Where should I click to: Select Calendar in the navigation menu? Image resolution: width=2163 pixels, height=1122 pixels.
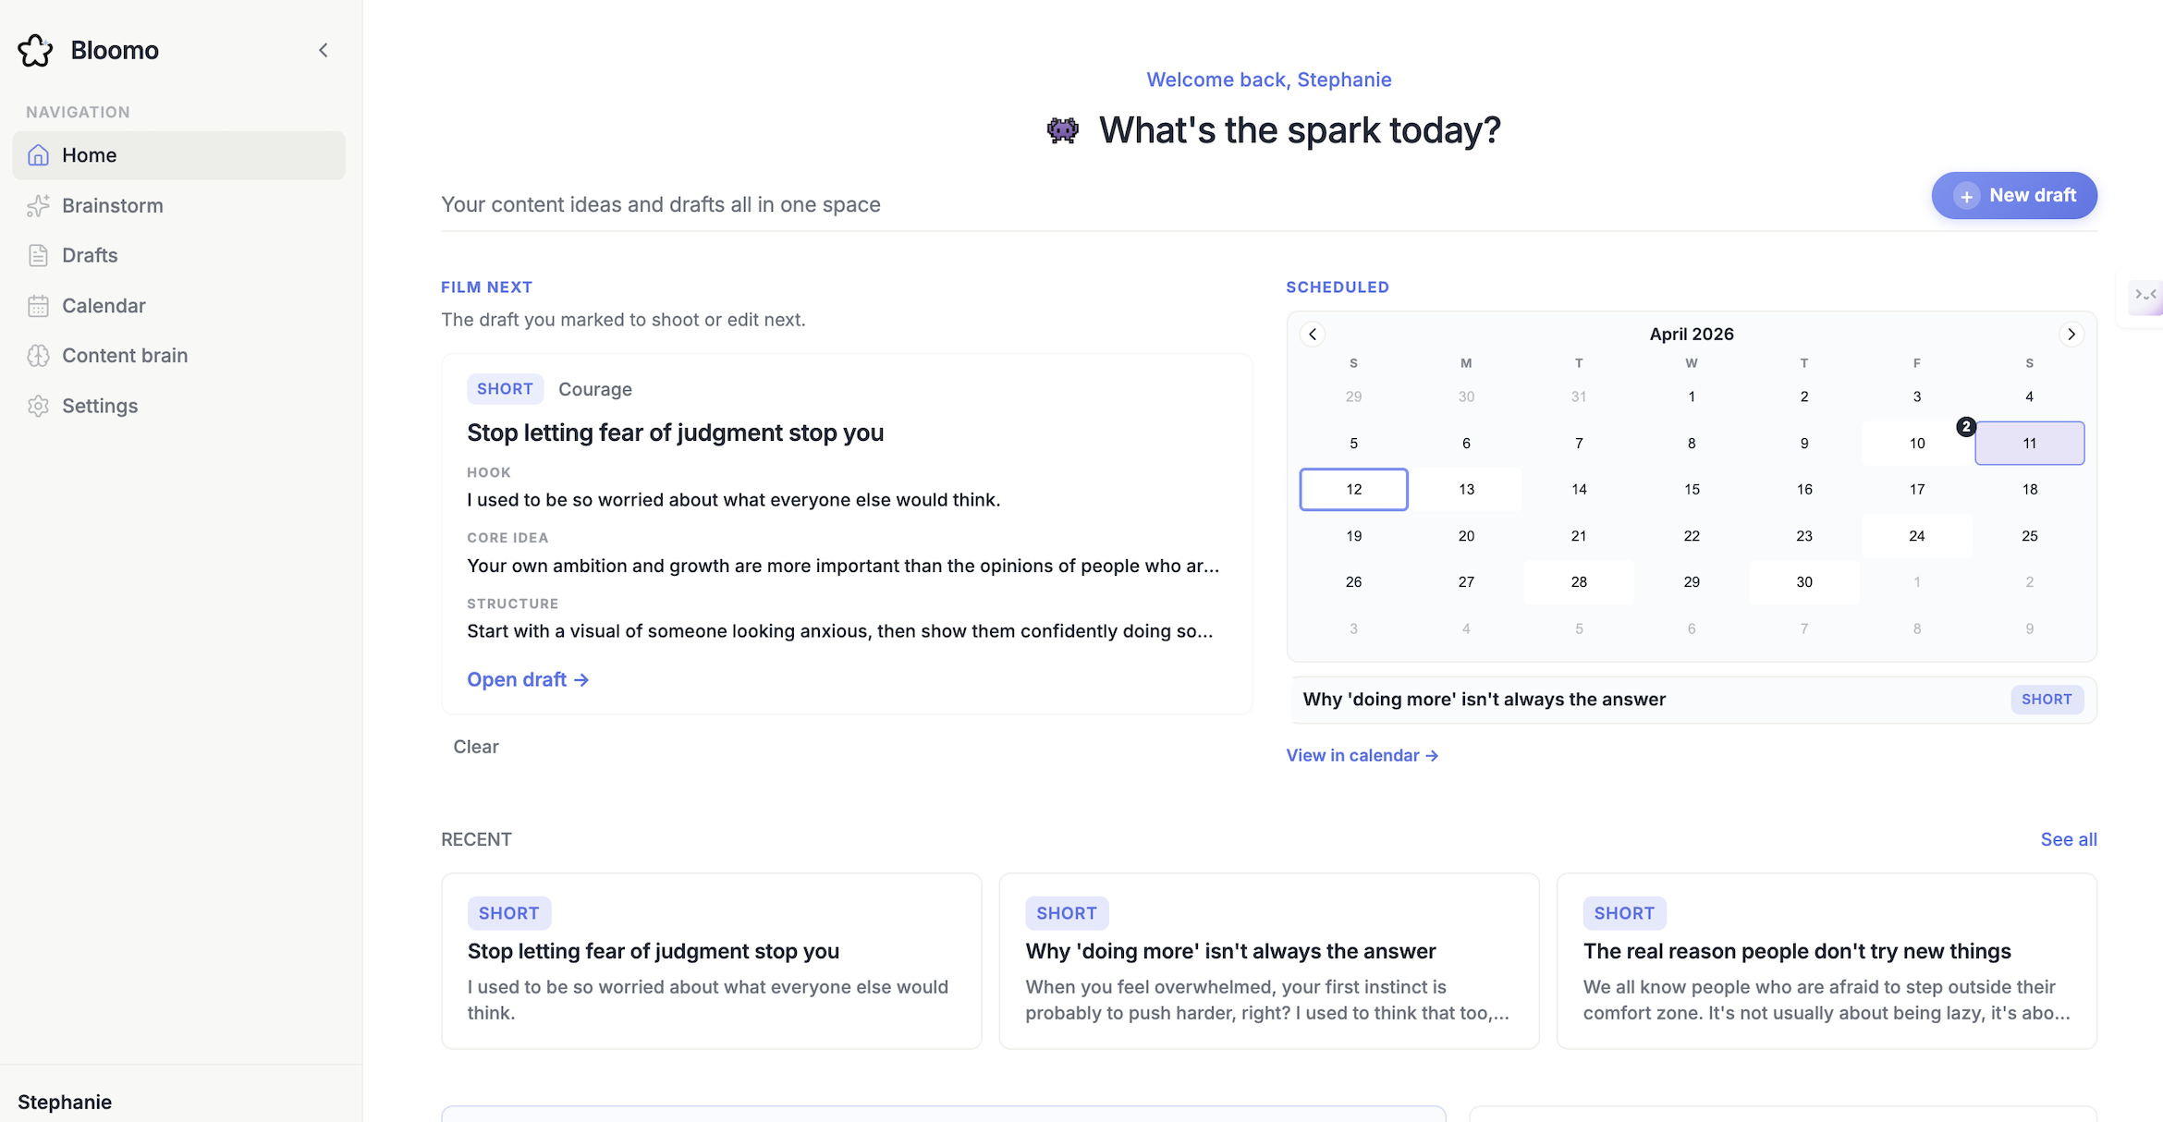(103, 305)
